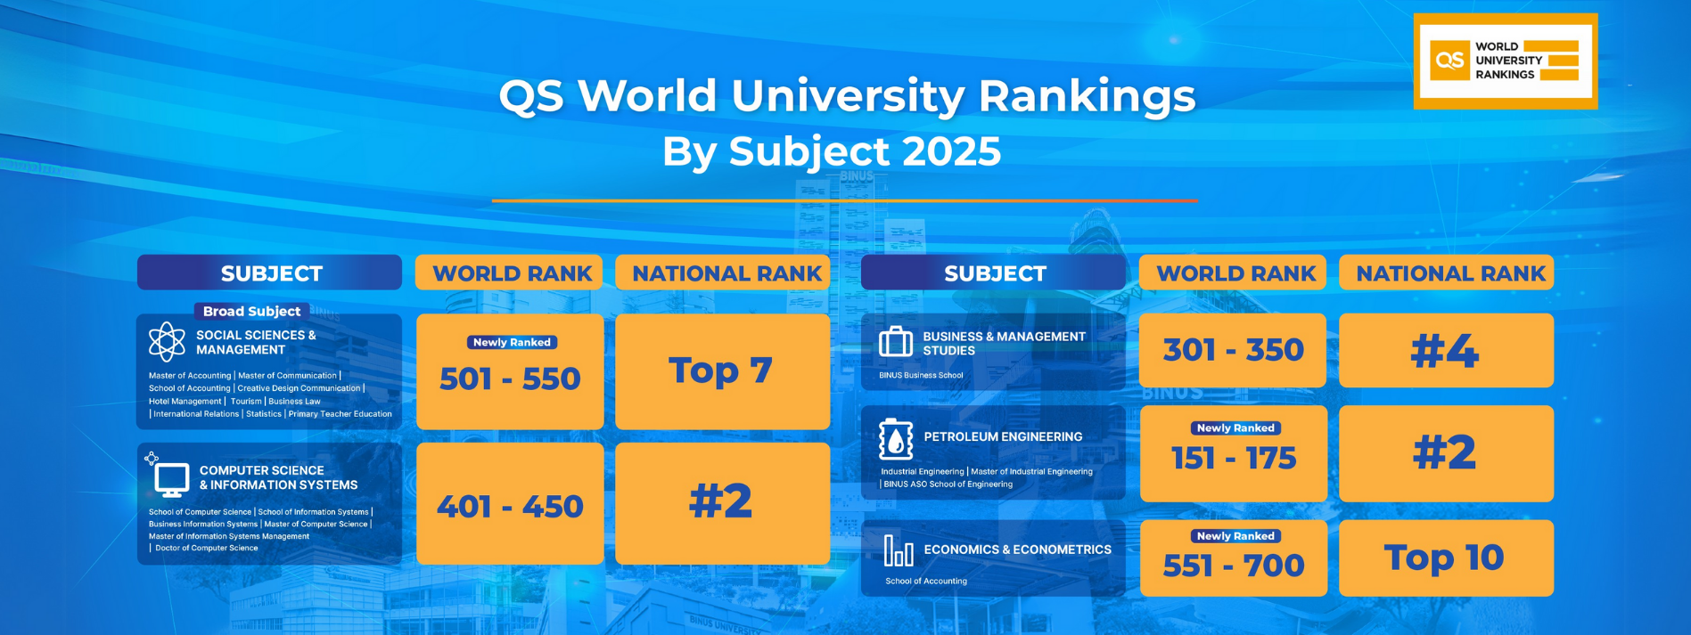
Task: Click the International Relations text
Action: click(196, 414)
